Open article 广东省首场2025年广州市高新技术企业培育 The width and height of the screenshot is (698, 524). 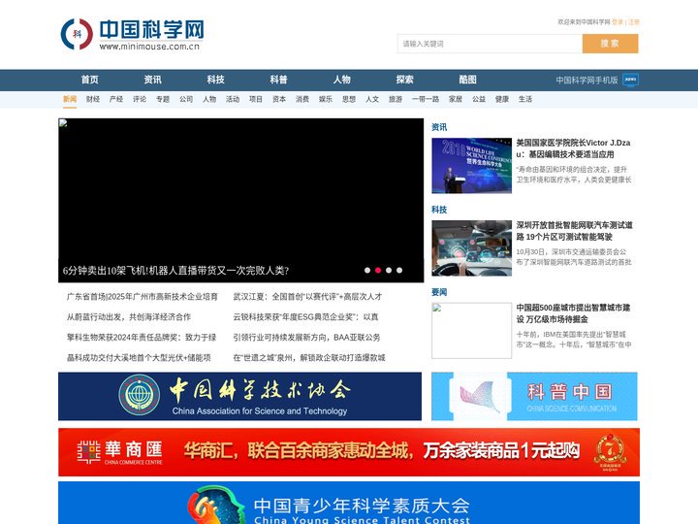pyautogui.click(x=143, y=297)
